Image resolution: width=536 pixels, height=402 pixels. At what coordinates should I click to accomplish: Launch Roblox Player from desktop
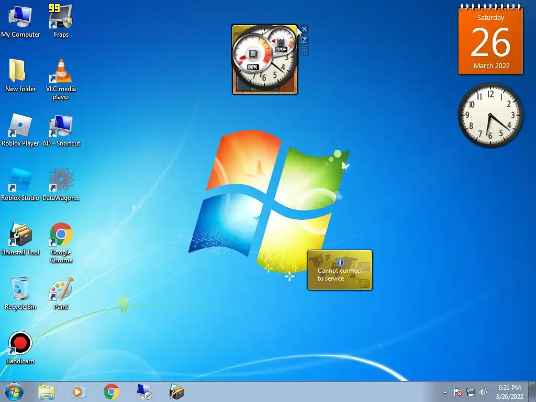point(20,130)
